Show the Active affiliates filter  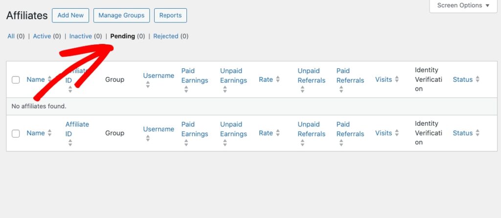42,36
